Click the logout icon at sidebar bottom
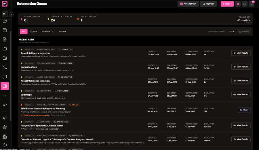The width and height of the screenshot is (259, 150). pos(5,145)
